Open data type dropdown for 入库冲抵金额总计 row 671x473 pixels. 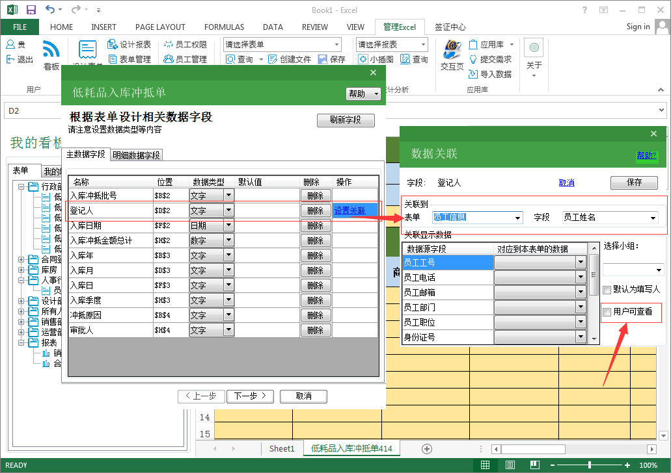pos(228,240)
